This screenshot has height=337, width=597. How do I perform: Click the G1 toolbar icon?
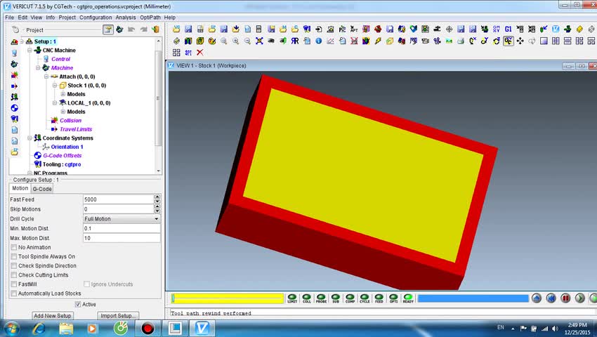(x=508, y=29)
